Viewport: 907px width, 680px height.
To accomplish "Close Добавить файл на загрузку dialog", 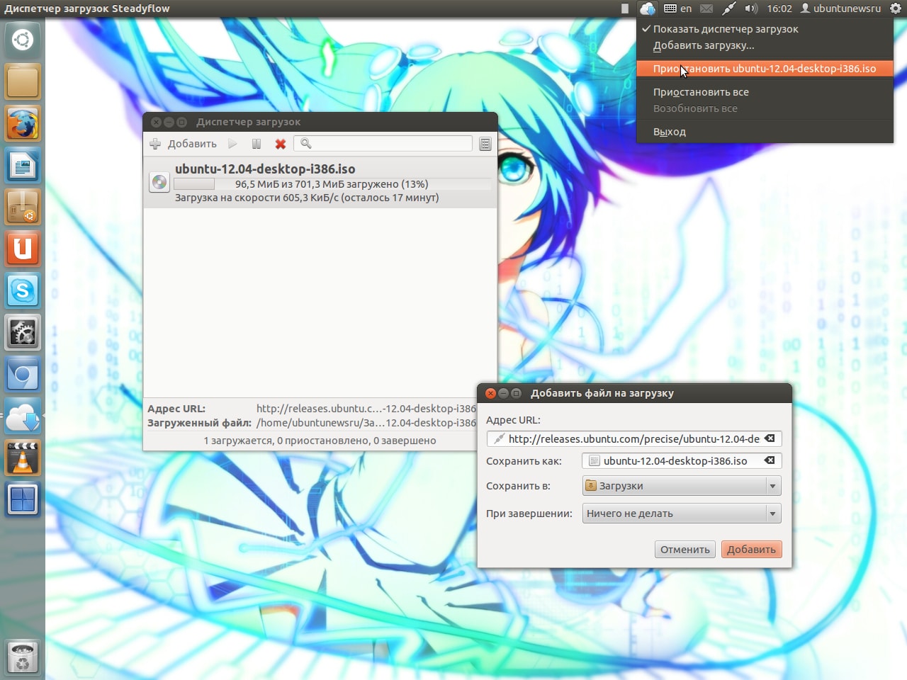I will [490, 393].
